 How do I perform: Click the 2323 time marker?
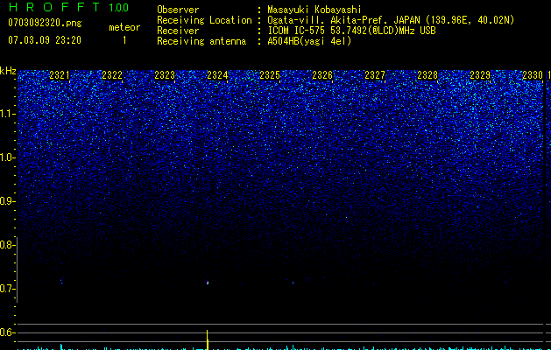pyautogui.click(x=165, y=75)
